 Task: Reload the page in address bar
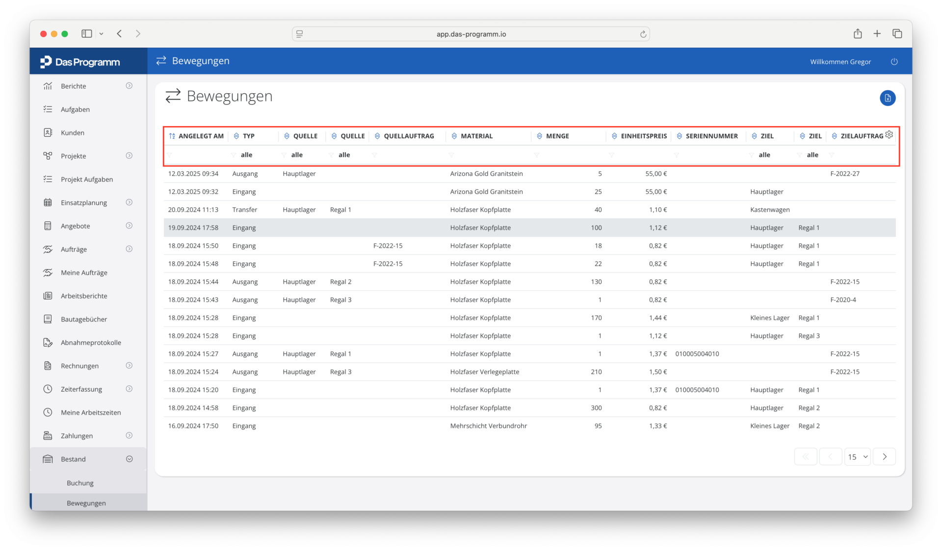tap(643, 34)
